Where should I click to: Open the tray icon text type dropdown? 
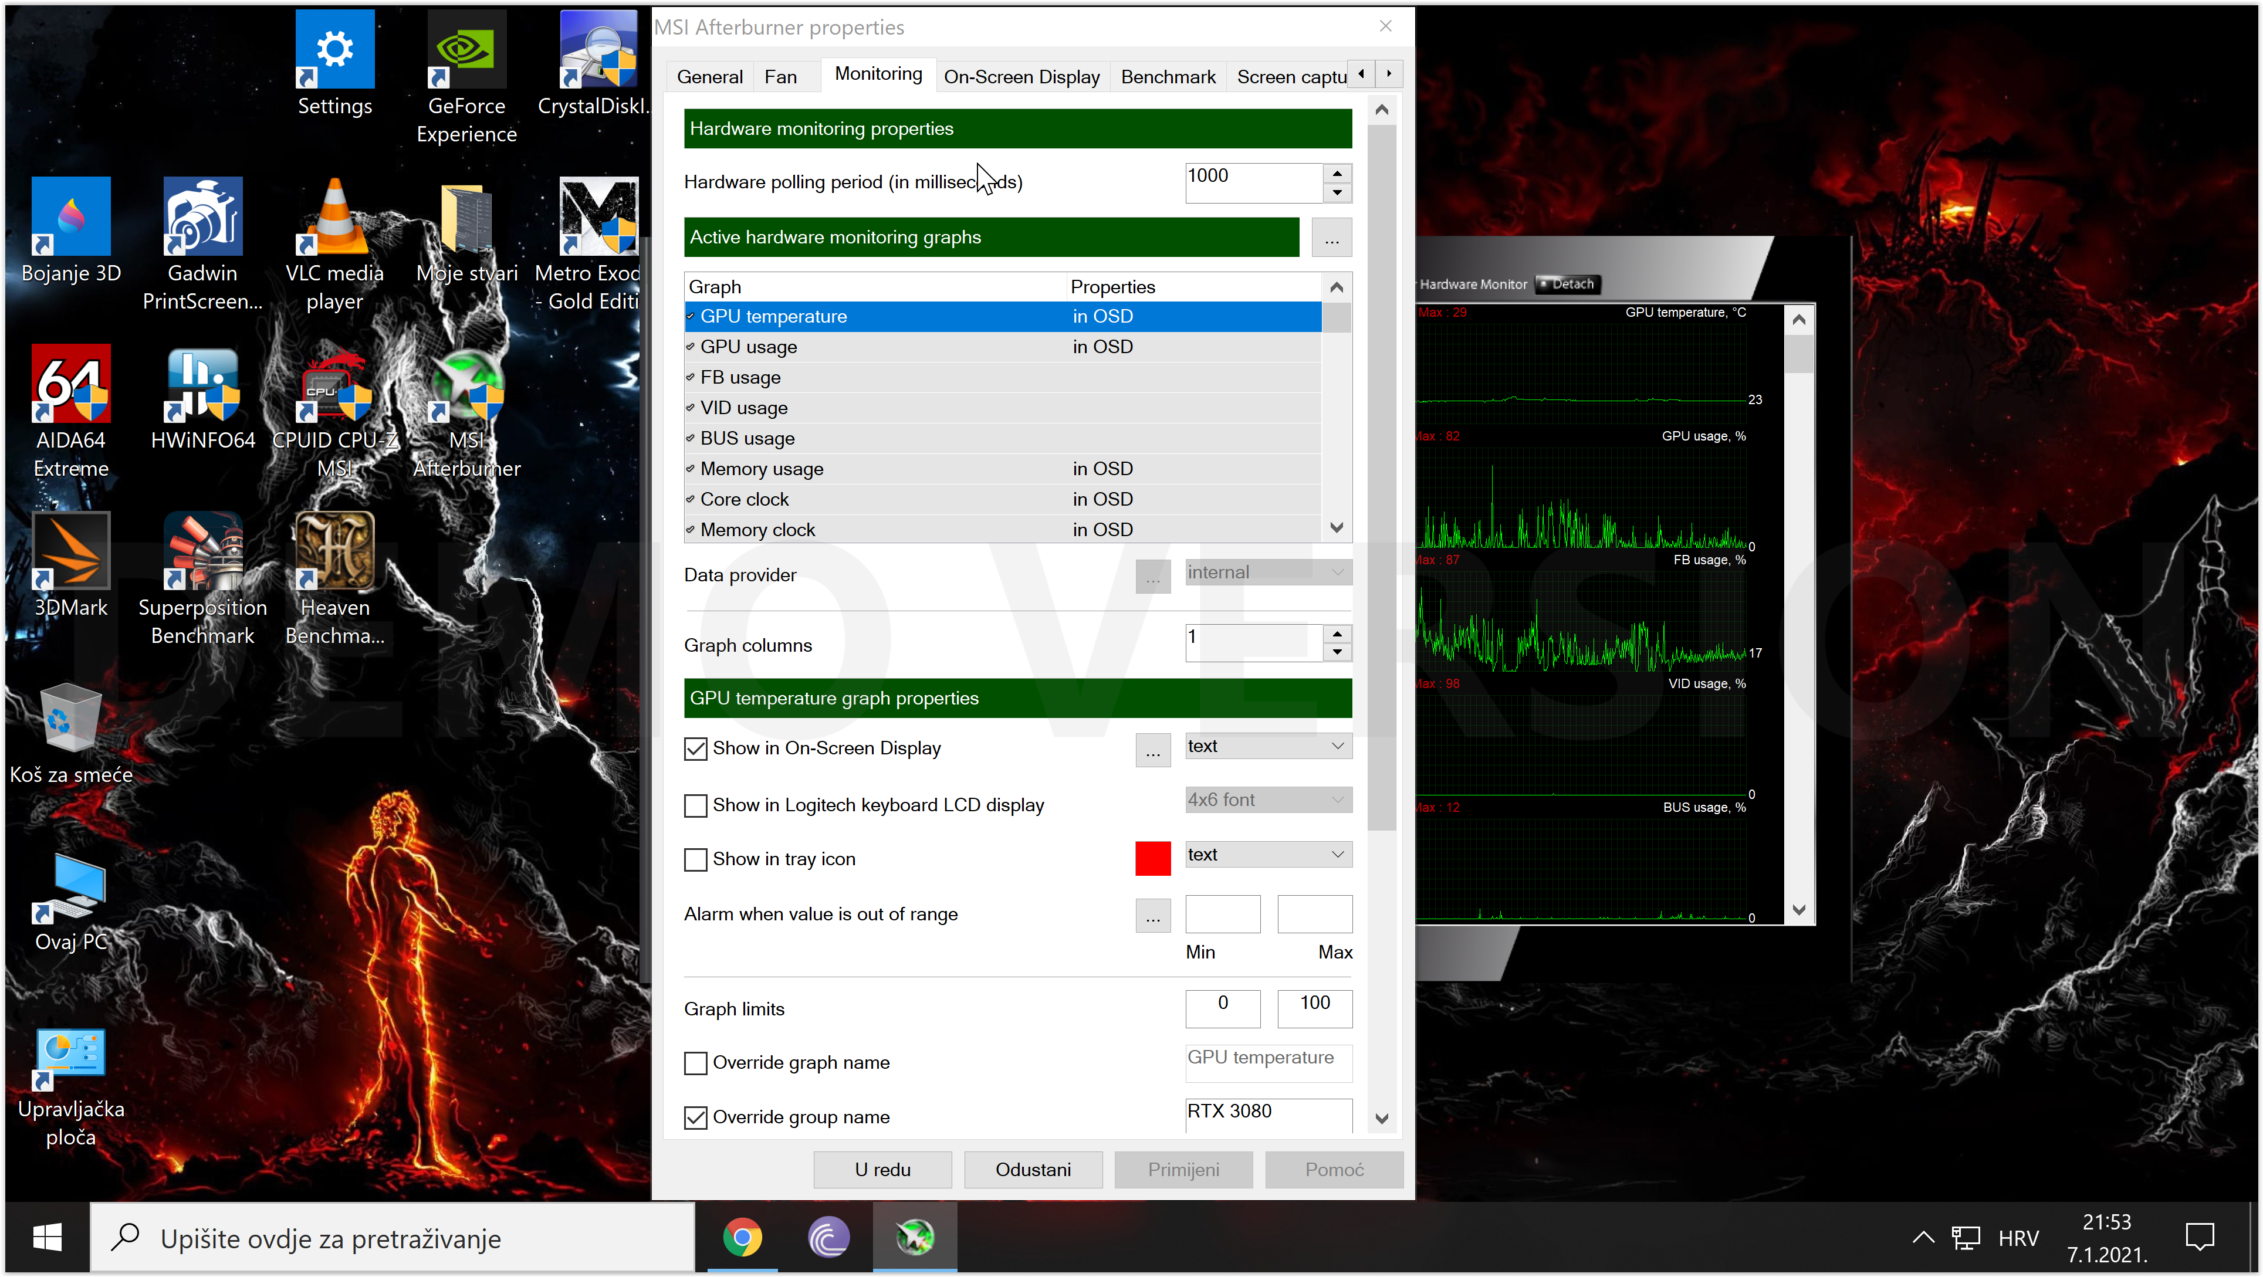[x=1268, y=855]
